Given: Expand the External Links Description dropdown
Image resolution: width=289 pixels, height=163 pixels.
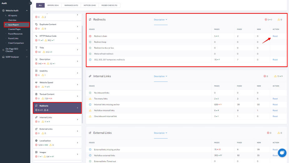Looking at the screenshot, I should coord(160,133).
